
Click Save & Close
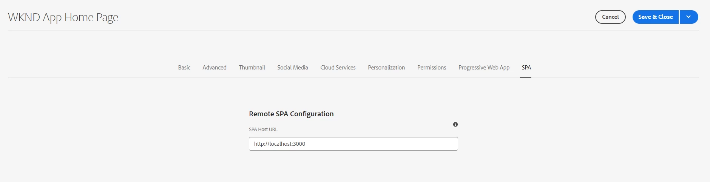(655, 17)
